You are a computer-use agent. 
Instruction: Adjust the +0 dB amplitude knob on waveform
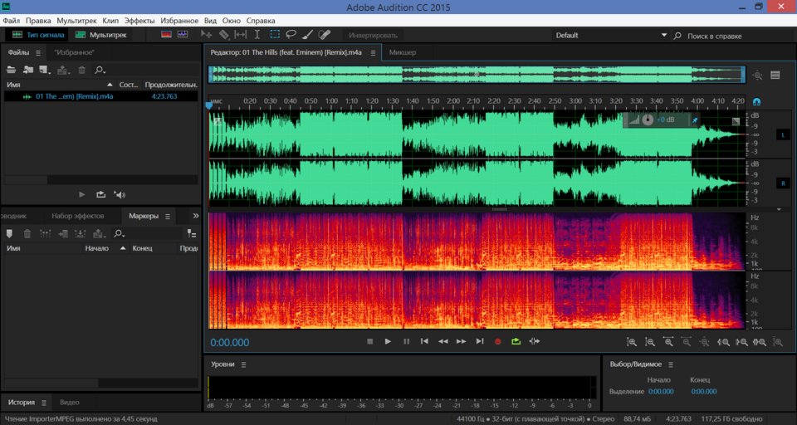(648, 120)
